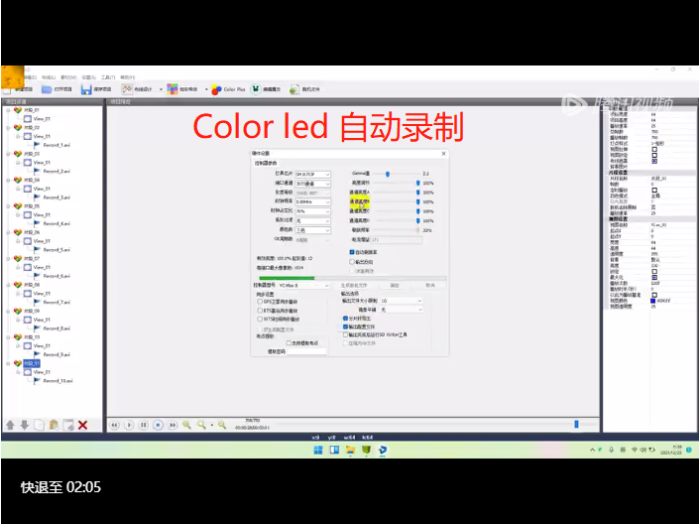This screenshot has width=700, height=524.
Task: Enable the BTS base station sync checkbox
Action: (x=260, y=311)
